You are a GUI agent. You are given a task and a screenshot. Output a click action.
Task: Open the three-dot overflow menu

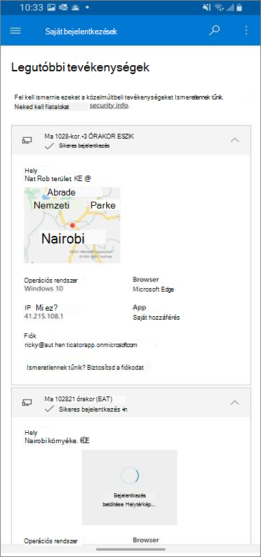[x=247, y=31]
